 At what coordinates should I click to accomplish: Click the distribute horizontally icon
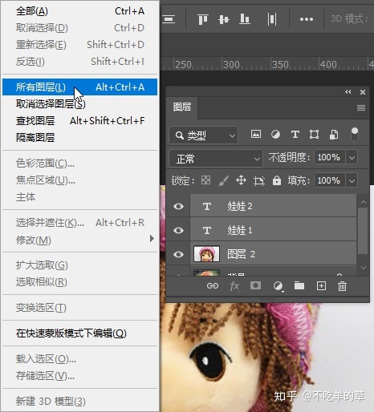(x=272, y=19)
